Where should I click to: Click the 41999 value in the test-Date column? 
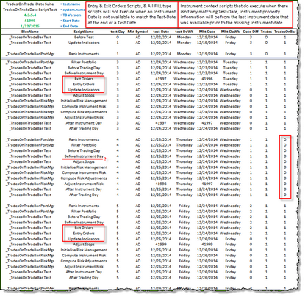161,245
